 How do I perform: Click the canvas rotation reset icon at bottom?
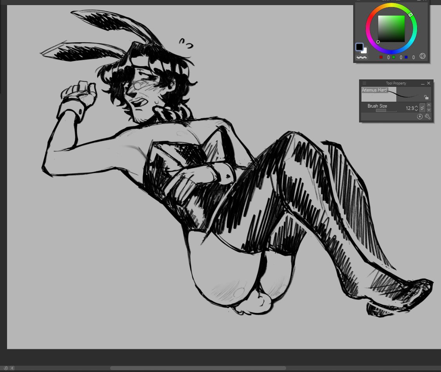(5, 368)
